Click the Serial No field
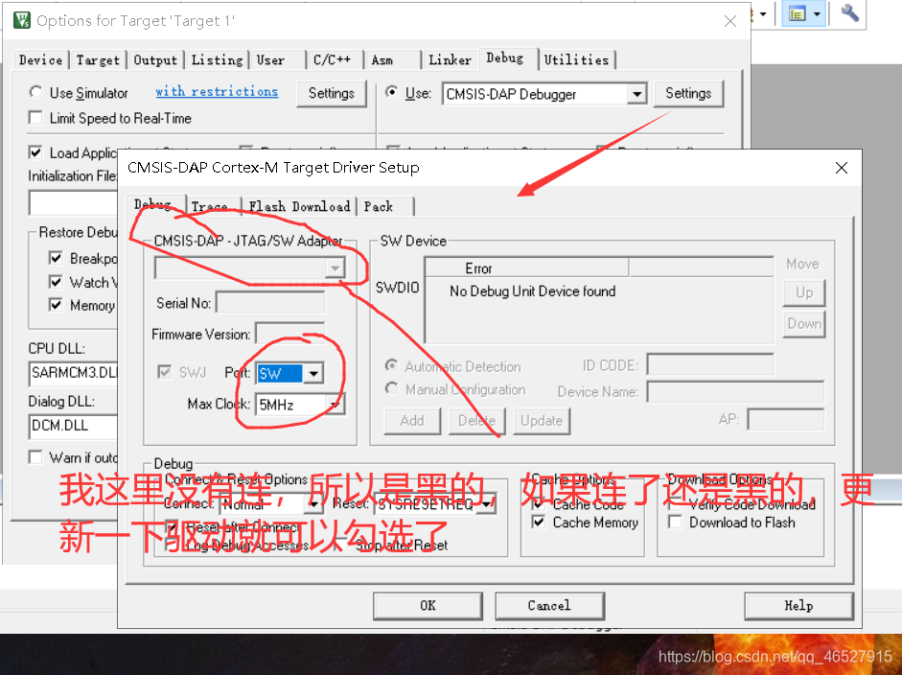The image size is (902, 675). pyautogui.click(x=270, y=303)
